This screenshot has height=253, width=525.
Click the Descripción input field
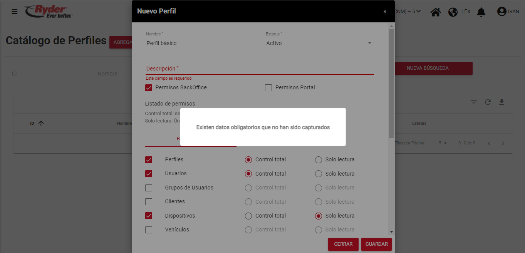[x=260, y=69]
